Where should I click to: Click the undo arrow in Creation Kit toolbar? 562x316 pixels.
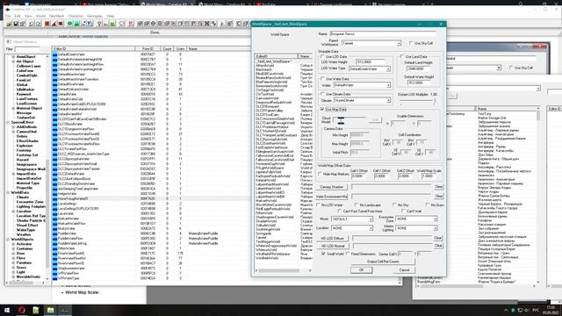[x=32, y=24]
